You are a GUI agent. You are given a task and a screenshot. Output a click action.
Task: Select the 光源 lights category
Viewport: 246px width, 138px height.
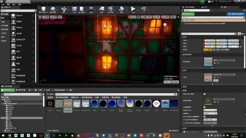pyautogui.click(x=3, y=22)
